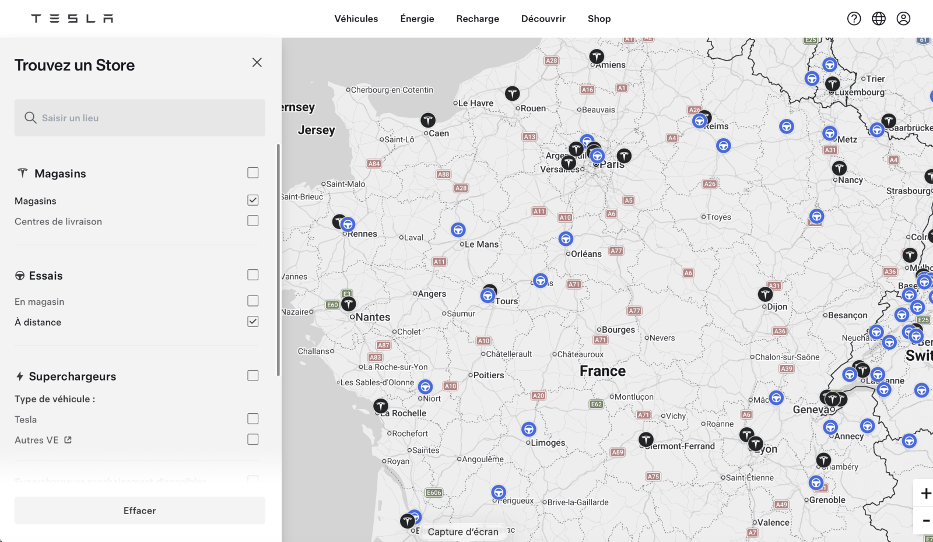Select the test drive marker near Grenoble
933x542 pixels.
pos(816,483)
